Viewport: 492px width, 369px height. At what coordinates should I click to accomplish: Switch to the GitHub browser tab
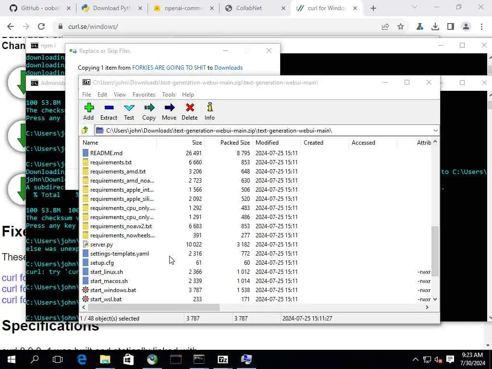pyautogui.click(x=40, y=8)
